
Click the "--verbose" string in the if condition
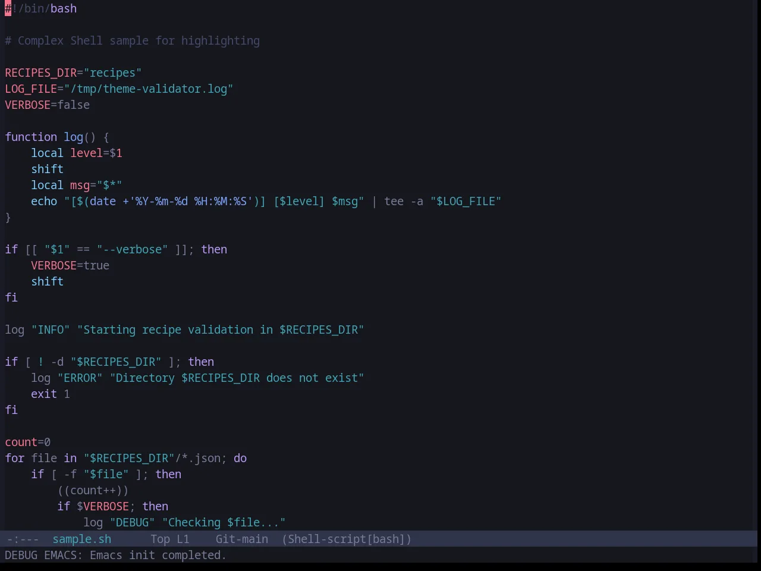[x=132, y=249]
